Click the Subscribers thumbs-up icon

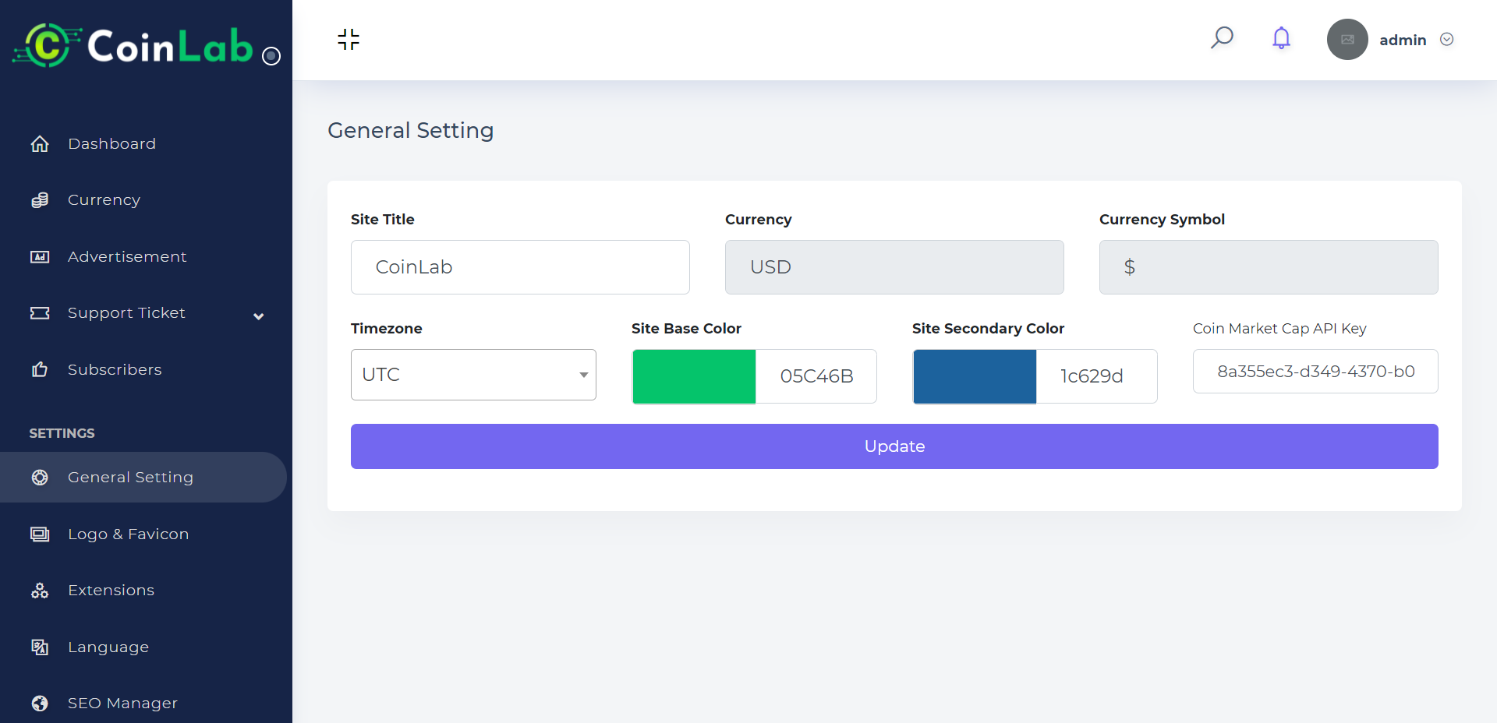pyautogui.click(x=40, y=369)
